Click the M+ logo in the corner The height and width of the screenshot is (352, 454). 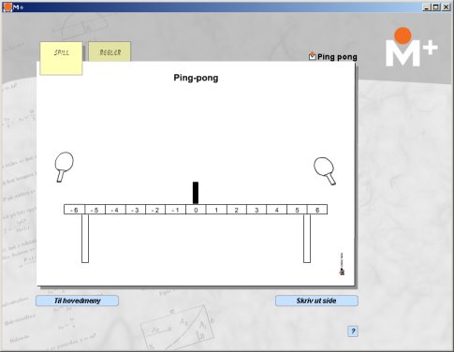tap(411, 47)
